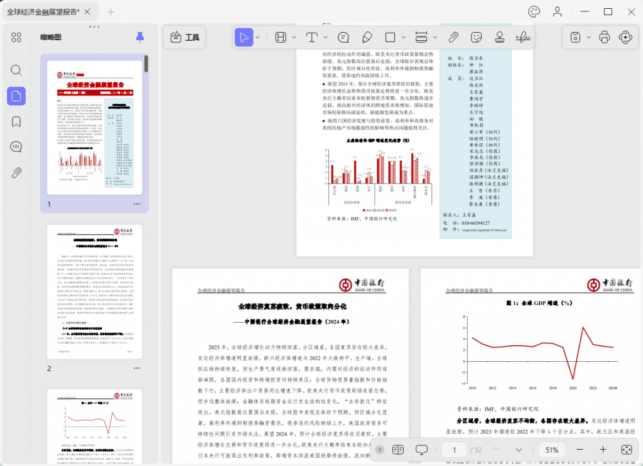This screenshot has width=643, height=466.
Task: Expand the highlight tool dropdown arrow
Action: pos(294,37)
